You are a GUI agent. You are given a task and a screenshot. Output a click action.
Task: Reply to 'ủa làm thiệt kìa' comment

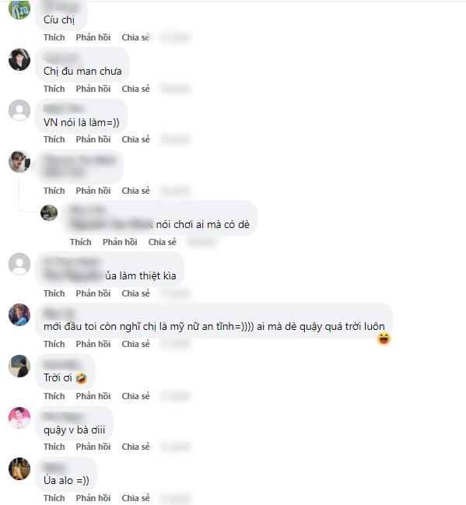click(x=93, y=293)
